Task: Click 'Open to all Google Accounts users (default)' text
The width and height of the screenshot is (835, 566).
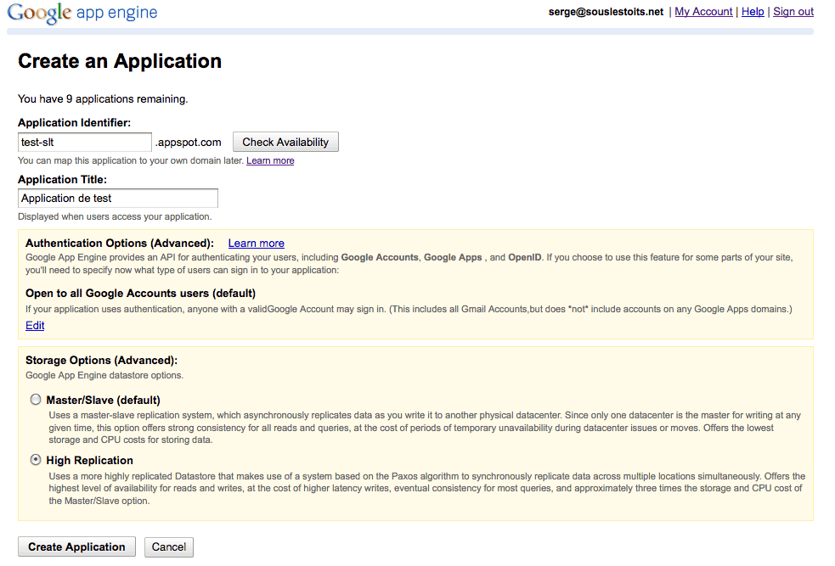Action: (141, 293)
